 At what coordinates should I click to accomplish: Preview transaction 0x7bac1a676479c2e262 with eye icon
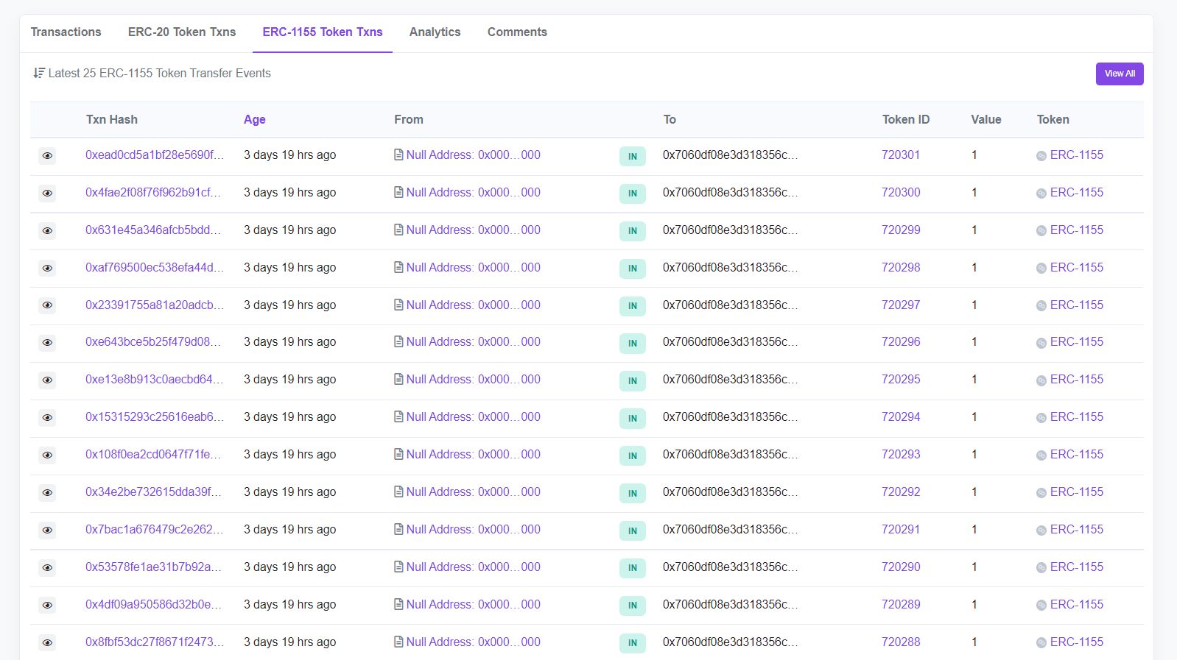tap(47, 531)
